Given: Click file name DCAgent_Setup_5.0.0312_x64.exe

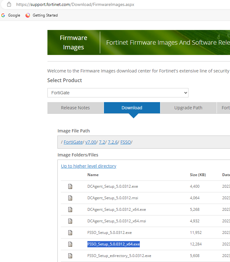Looking at the screenshot, I should (117, 210).
